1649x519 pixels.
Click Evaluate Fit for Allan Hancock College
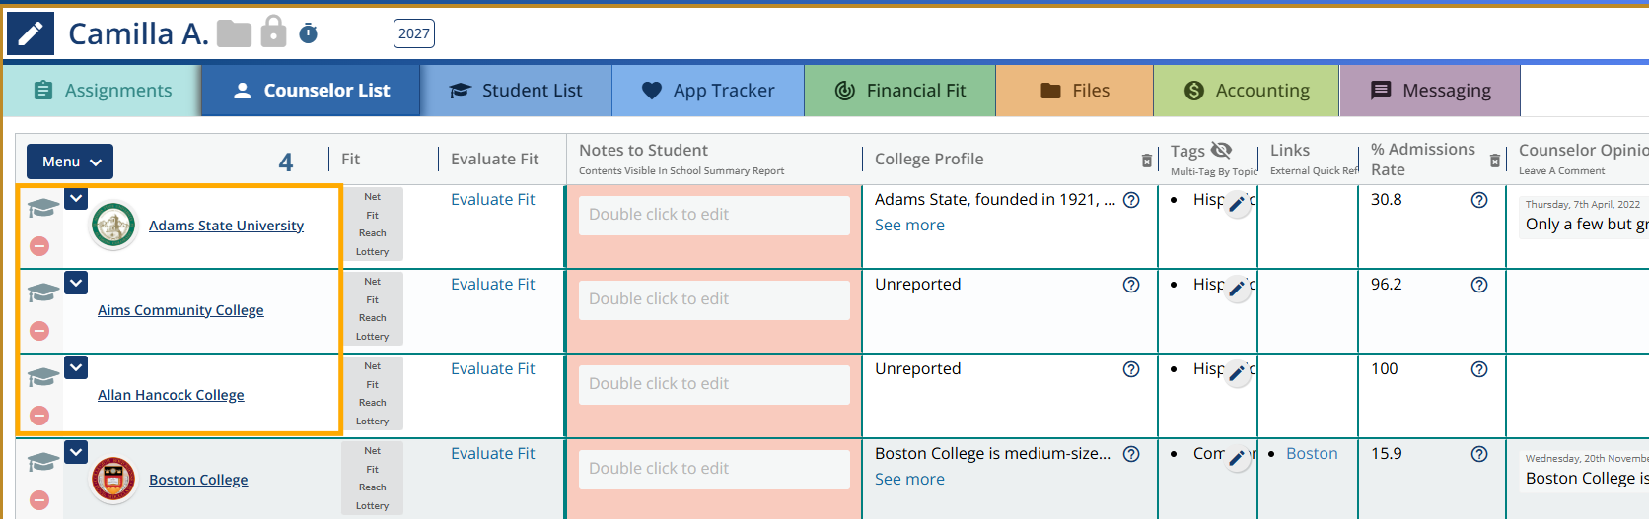pos(492,368)
